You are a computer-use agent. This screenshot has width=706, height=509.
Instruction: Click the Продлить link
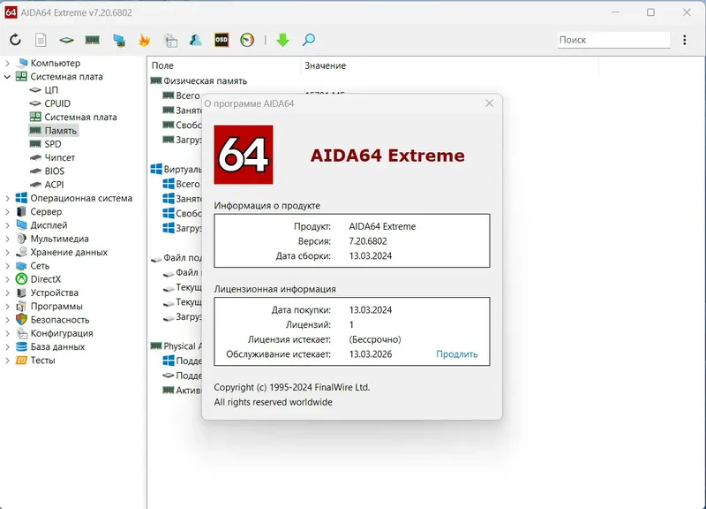[456, 353]
